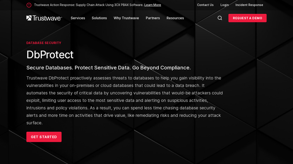Click the red alert exclamation icon
This screenshot has width=293, height=164.
(x=29, y=5)
